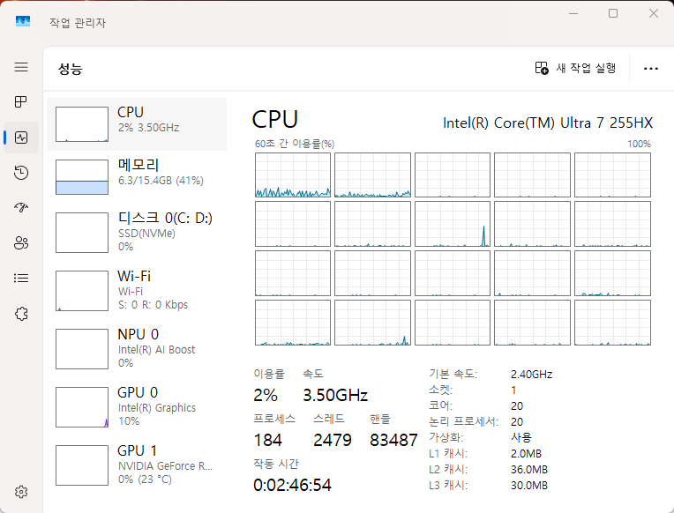Select the Wi-Fi performance item
674x513 pixels.
(x=137, y=291)
